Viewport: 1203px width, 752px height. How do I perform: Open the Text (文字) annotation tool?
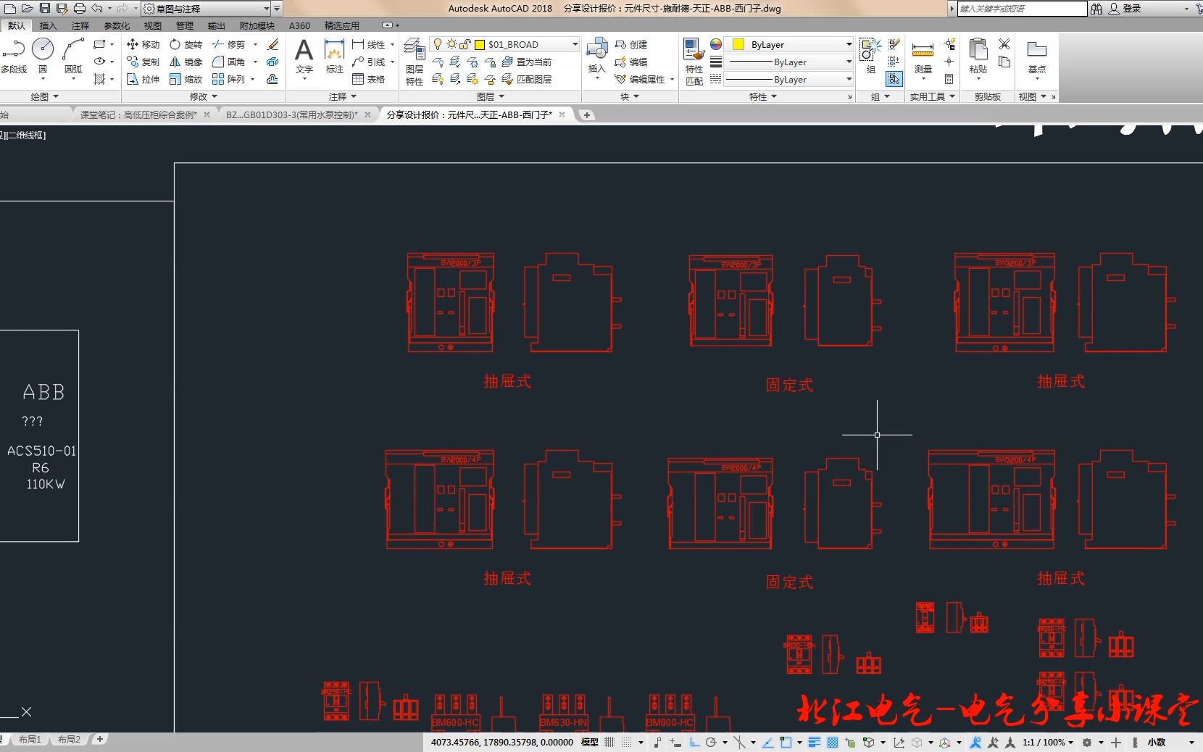pos(304,57)
